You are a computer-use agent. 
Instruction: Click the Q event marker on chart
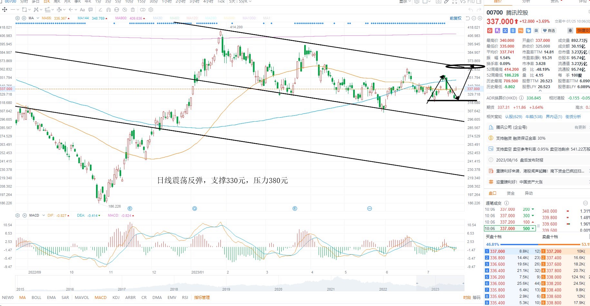(x=195, y=209)
